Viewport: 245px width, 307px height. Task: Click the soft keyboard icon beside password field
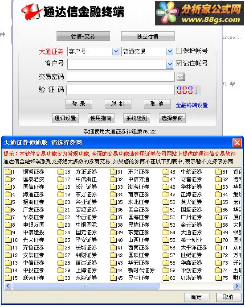[x=180, y=77]
